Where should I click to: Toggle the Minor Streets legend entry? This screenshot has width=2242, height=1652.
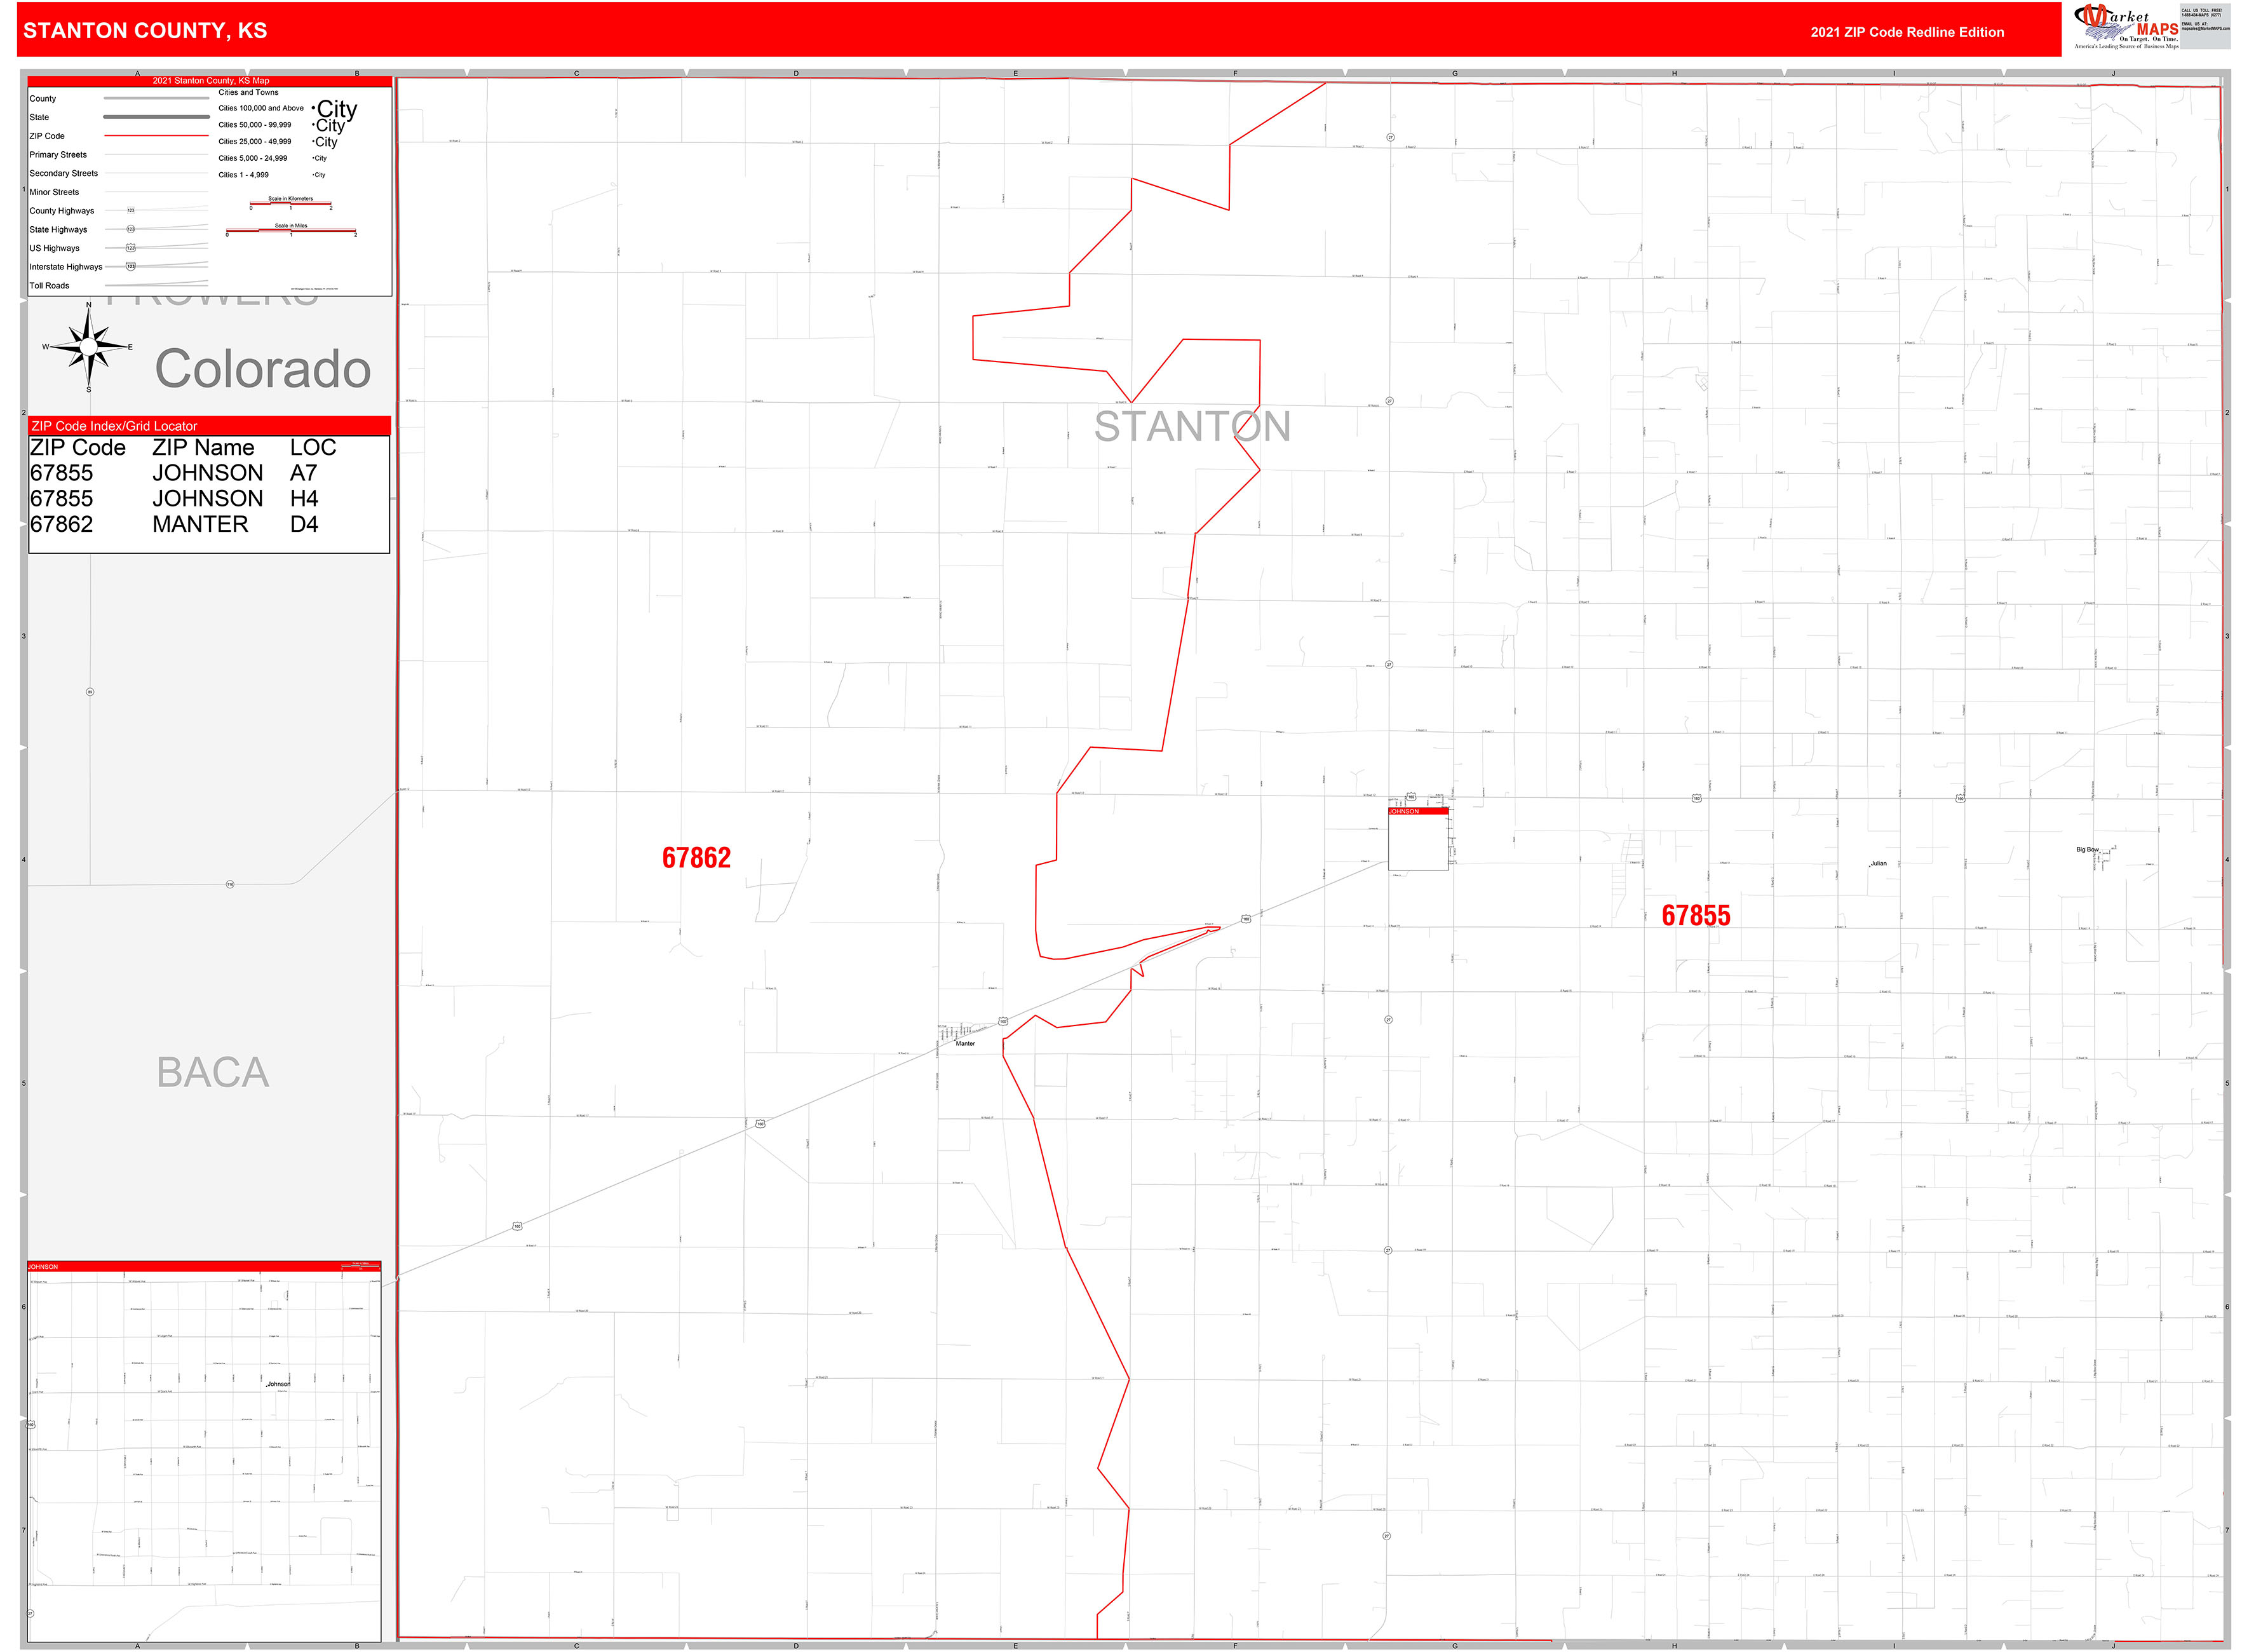click(54, 192)
